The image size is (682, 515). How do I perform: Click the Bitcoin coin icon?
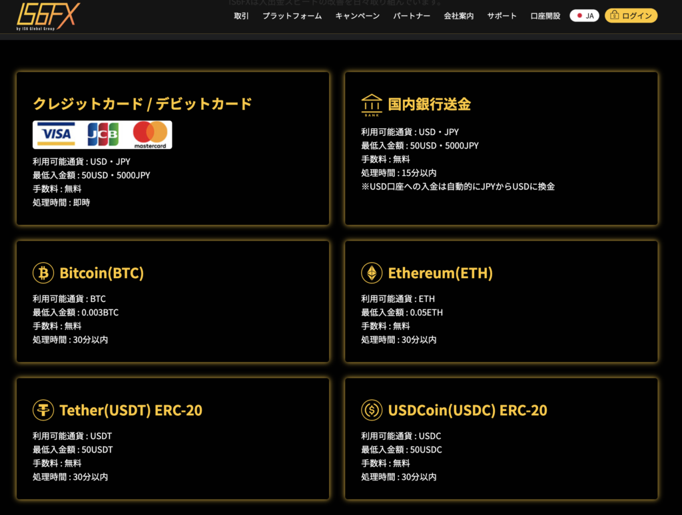pyautogui.click(x=43, y=273)
